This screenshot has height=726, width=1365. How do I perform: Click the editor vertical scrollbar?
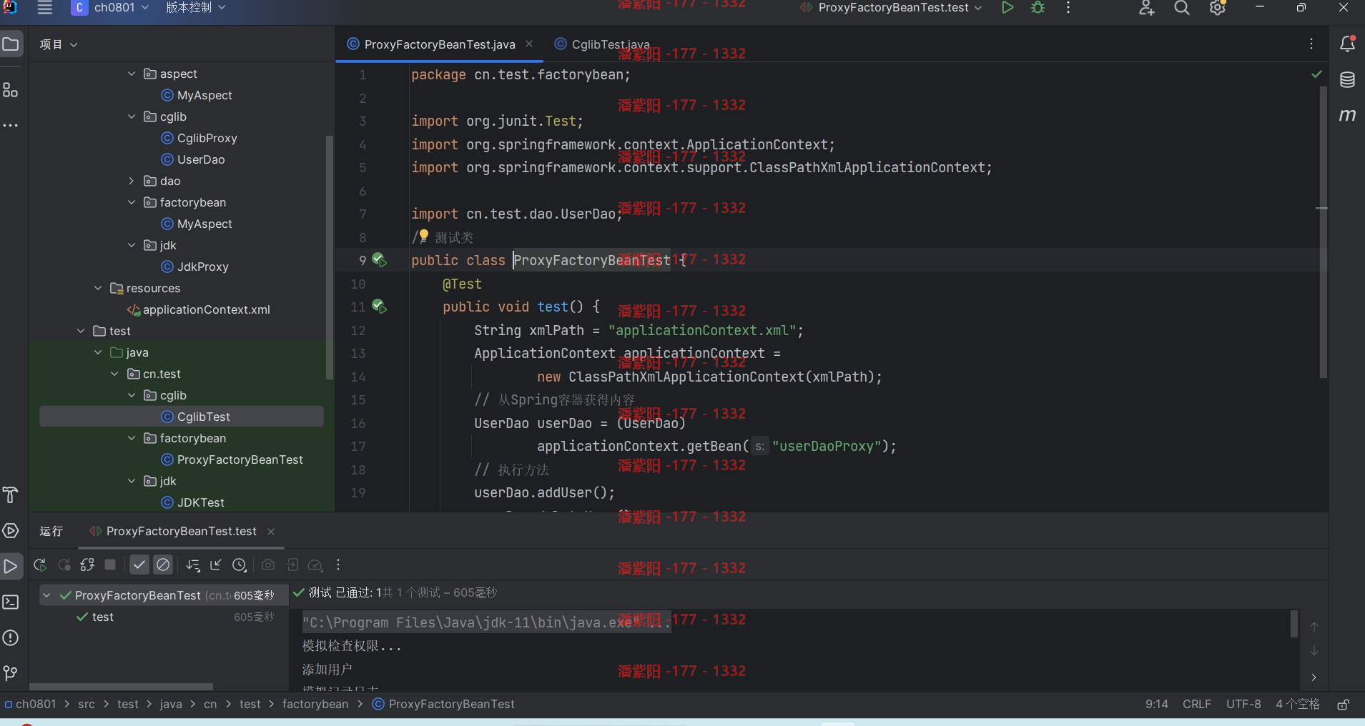1324,232
